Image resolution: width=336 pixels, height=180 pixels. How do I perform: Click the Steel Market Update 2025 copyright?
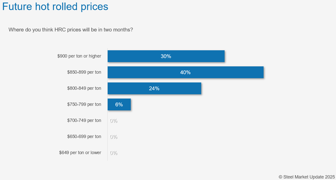point(307,177)
